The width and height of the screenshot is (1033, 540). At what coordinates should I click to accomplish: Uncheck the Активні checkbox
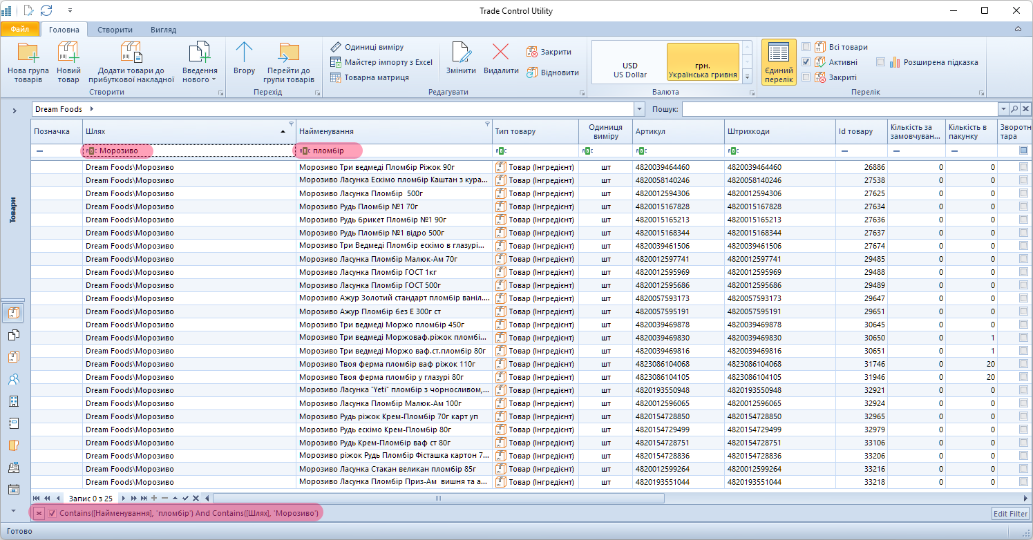pos(806,62)
